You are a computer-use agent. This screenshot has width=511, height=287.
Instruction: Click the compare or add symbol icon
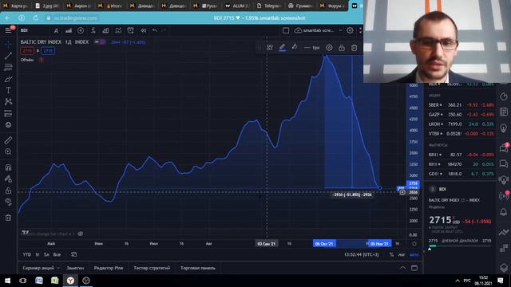point(81,30)
